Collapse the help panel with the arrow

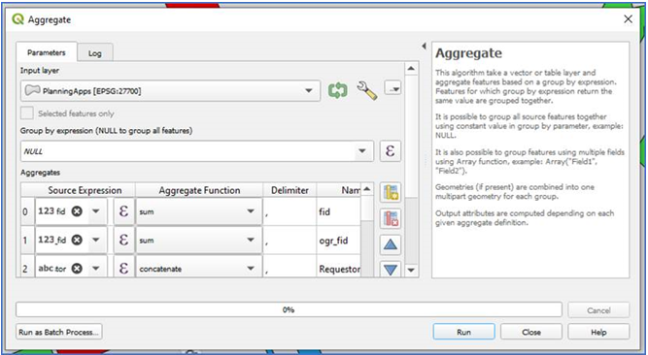click(424, 46)
